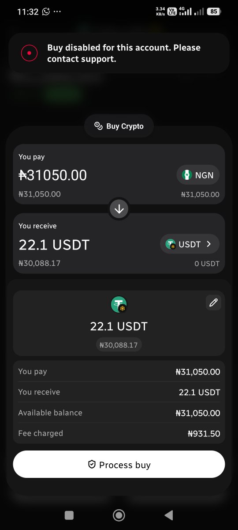Open the NGN currency selector pill
This screenshot has height=530, width=238.
198,175
